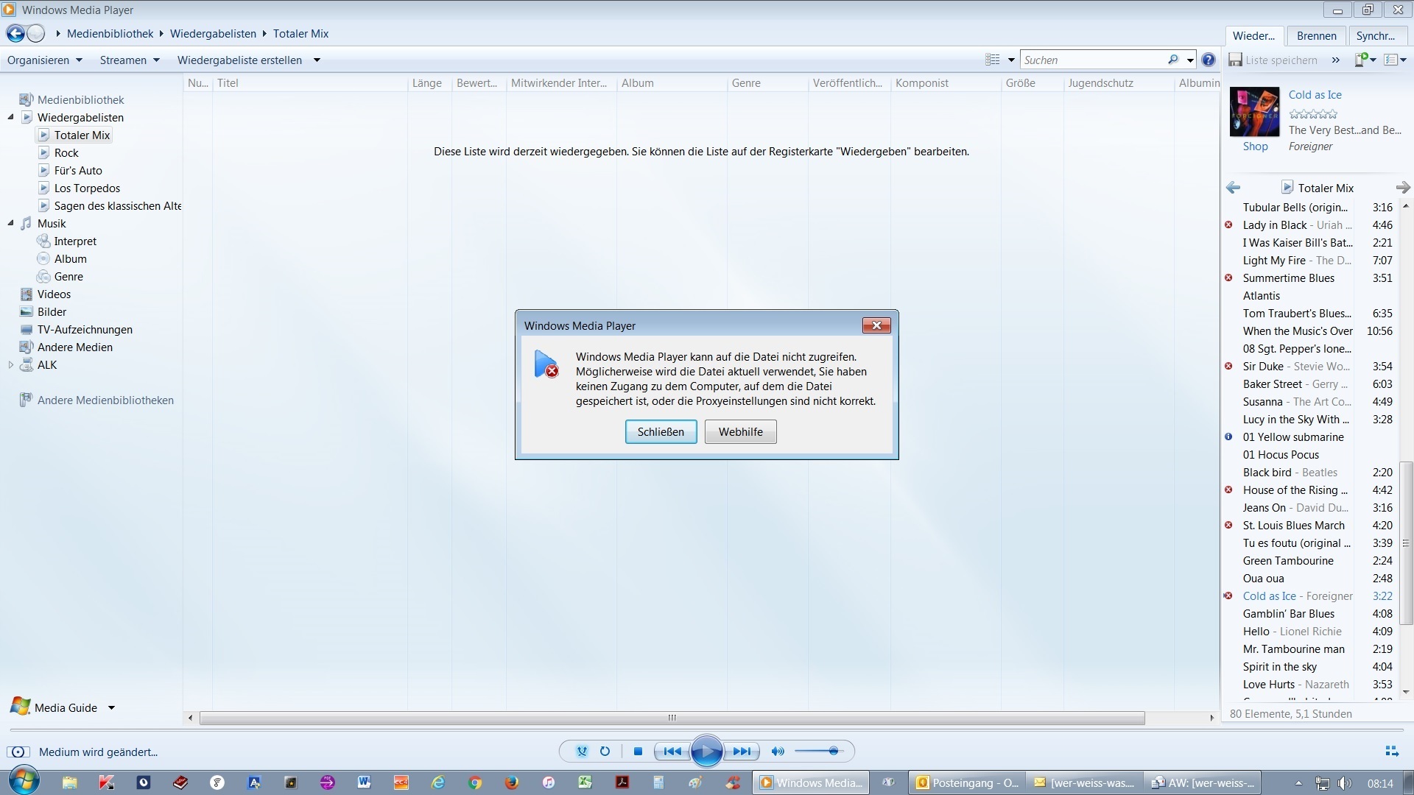
Task: Select Baker Street in the playlist
Action: 1311,384
